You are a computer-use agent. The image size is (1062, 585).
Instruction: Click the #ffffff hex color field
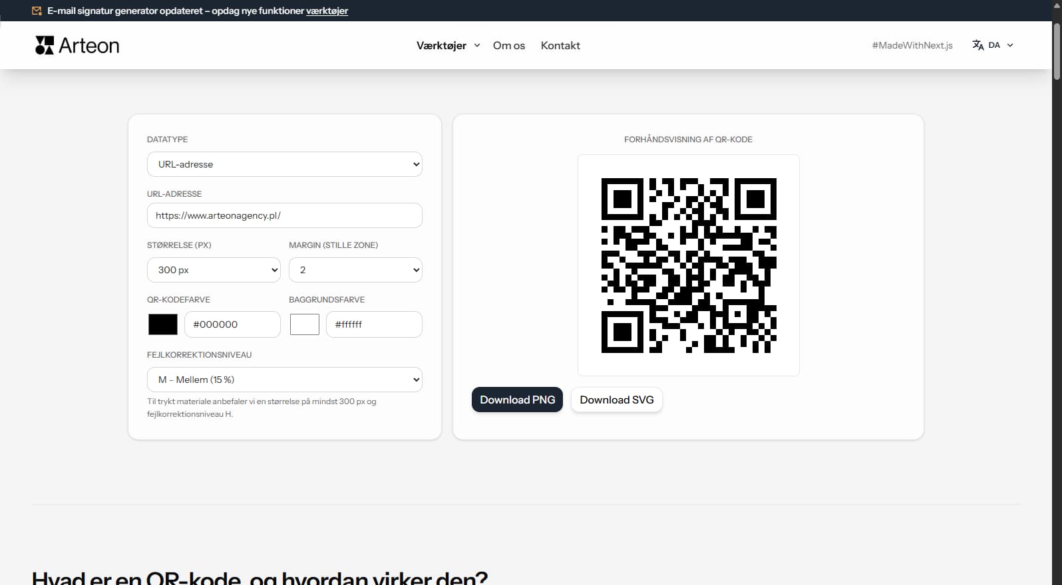(x=374, y=324)
